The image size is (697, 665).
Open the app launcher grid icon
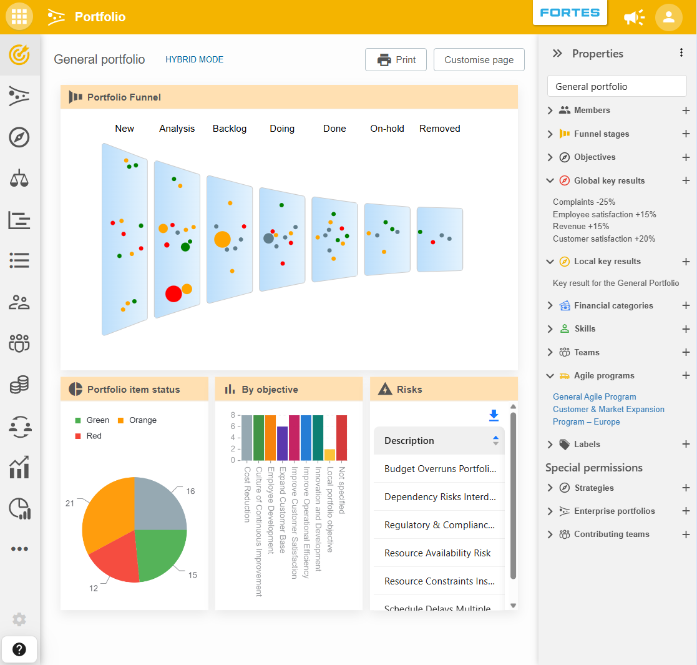(x=19, y=16)
